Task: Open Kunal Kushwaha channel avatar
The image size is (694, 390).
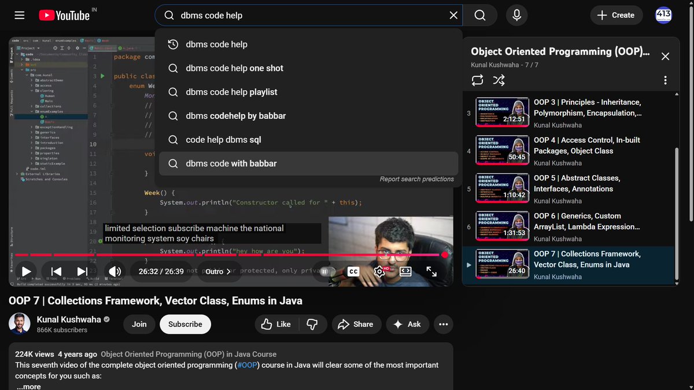Action: [20, 324]
